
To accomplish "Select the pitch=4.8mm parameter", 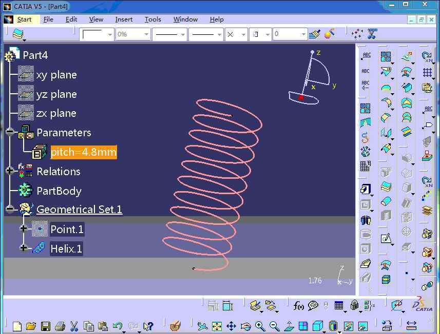I will coord(84,152).
